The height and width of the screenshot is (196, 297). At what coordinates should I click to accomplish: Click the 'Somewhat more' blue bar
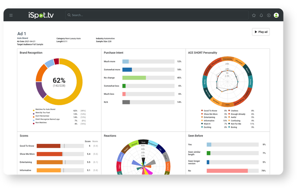pos(127,70)
